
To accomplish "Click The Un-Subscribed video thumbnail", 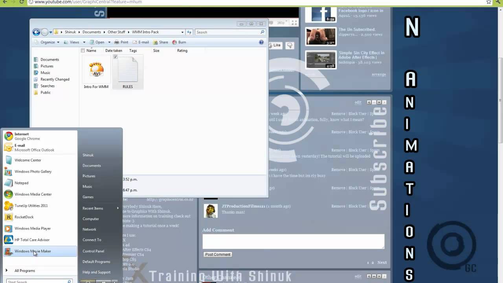I will (321, 36).
